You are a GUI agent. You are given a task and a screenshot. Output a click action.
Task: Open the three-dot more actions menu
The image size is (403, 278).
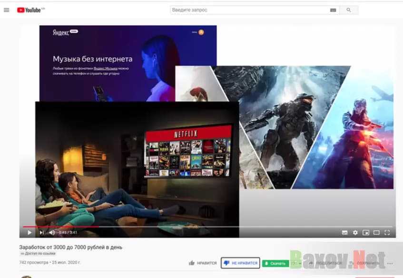pos(391,263)
